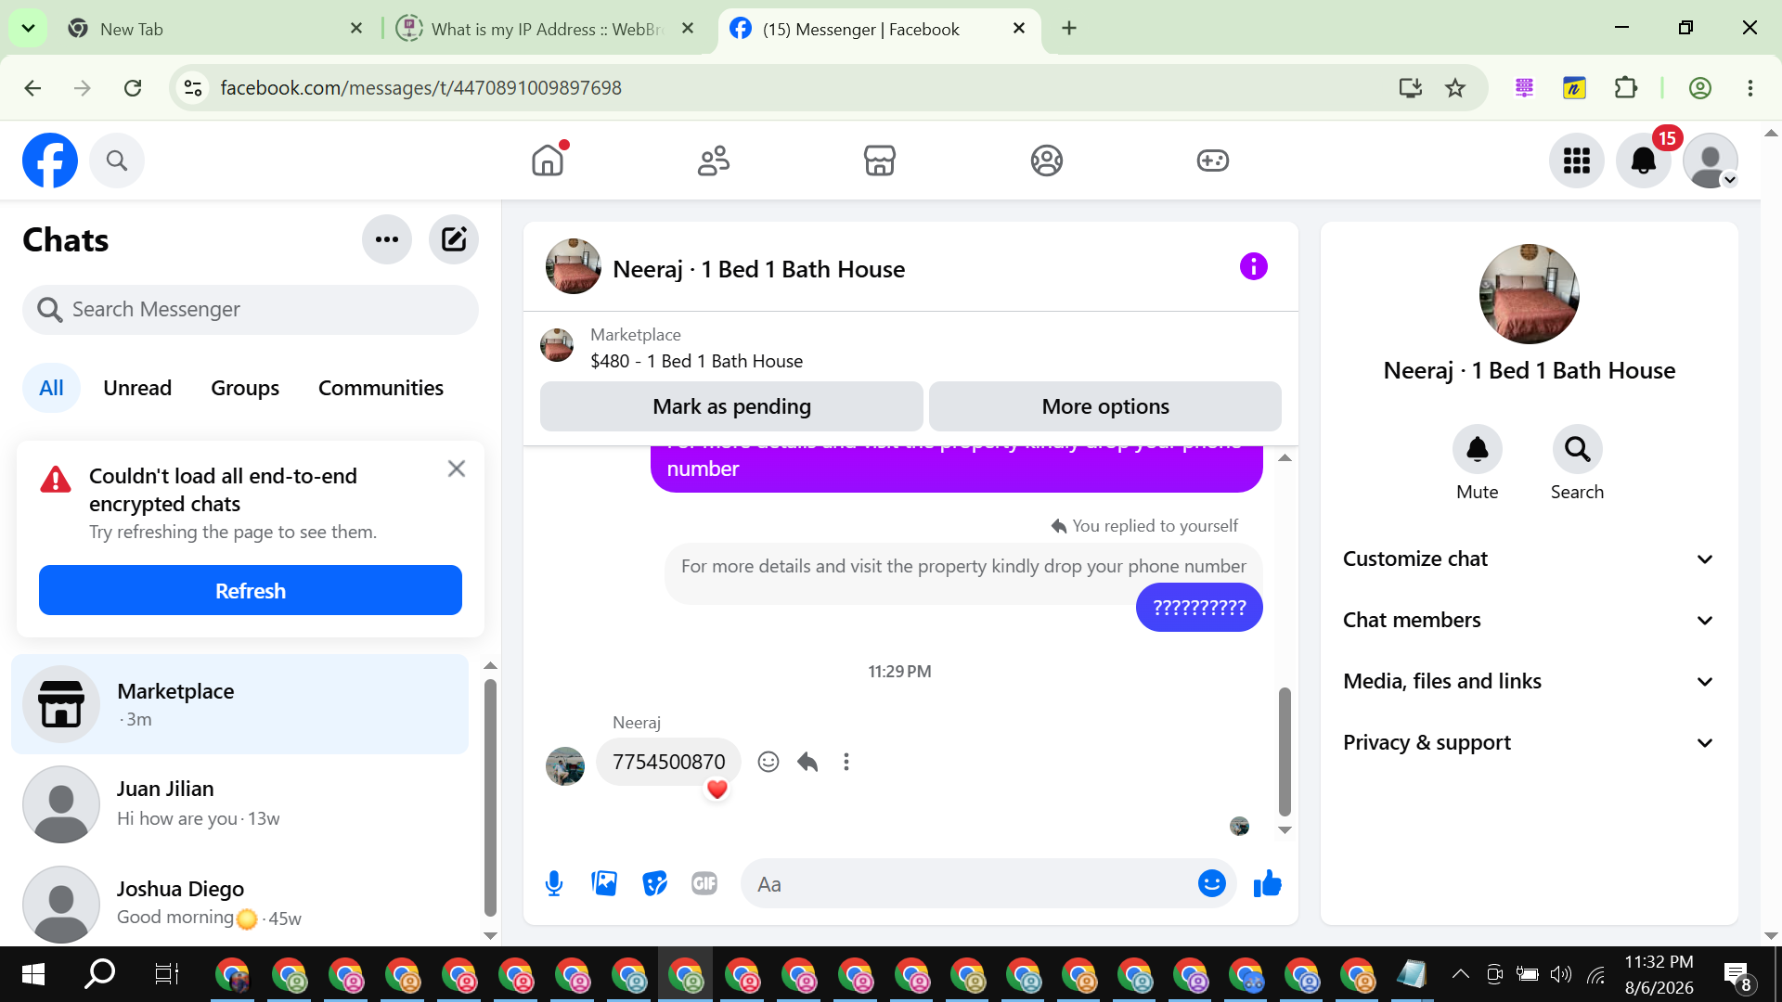The height and width of the screenshot is (1002, 1782).
Task: Switch to What is my IP Address tab
Action: tap(548, 29)
